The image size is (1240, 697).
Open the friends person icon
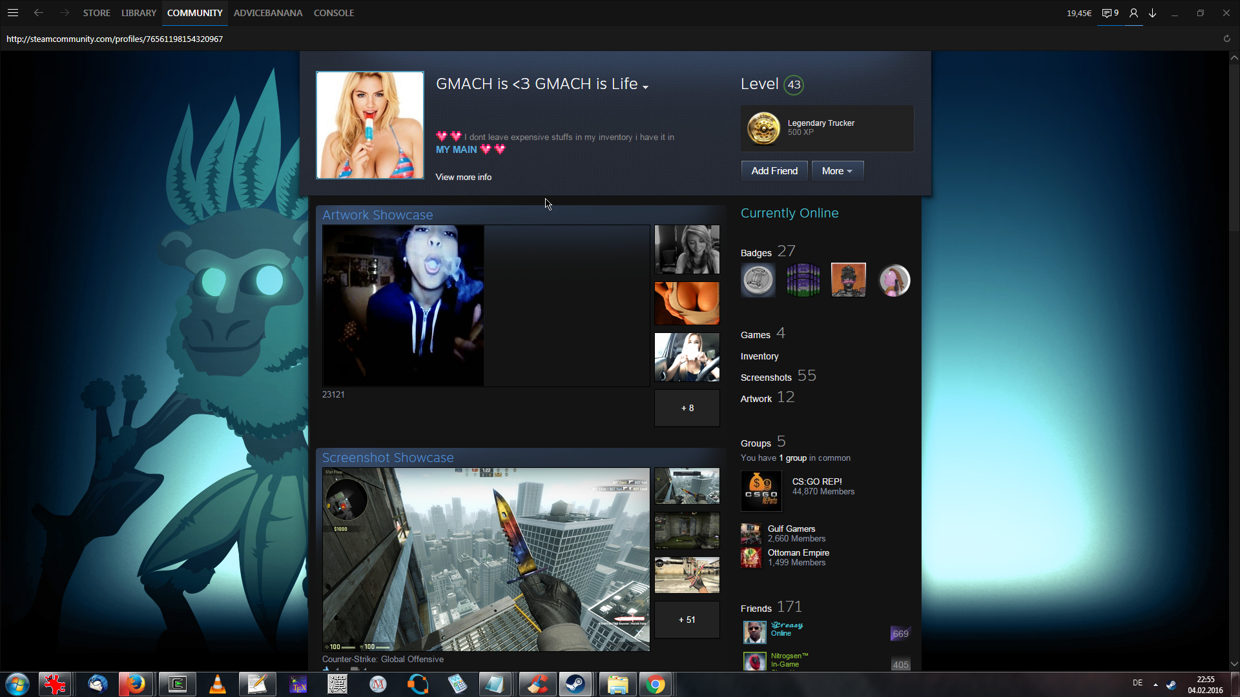[x=1133, y=13]
